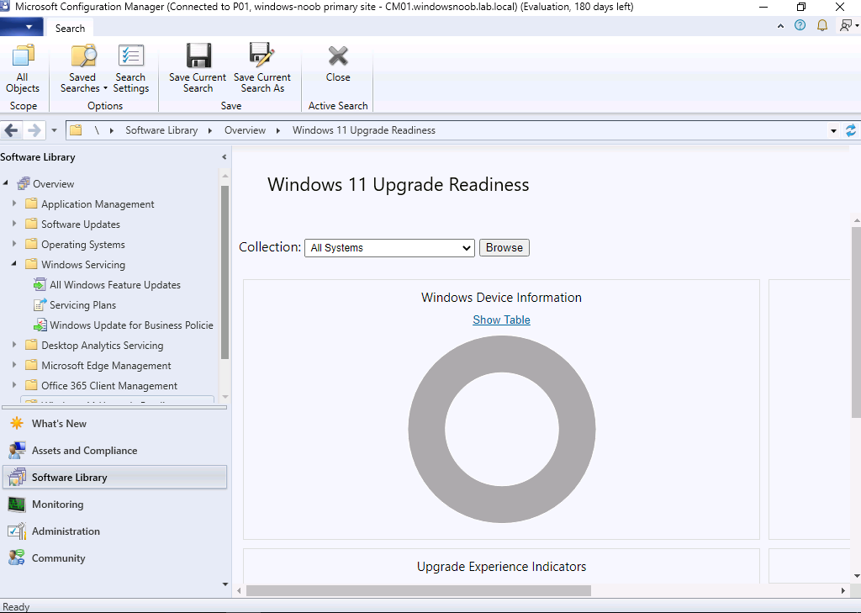861x613 pixels.
Task: Open the Monitoring workspace
Action: pos(114,505)
